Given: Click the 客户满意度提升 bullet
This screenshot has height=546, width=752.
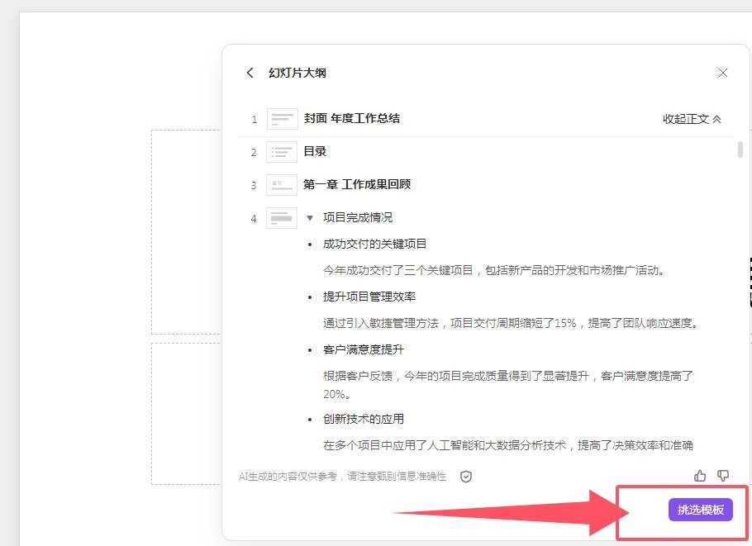Looking at the screenshot, I should [364, 349].
